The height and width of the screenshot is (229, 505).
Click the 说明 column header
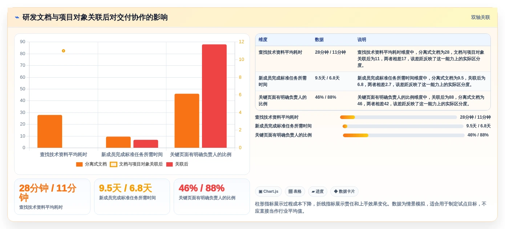362,40
